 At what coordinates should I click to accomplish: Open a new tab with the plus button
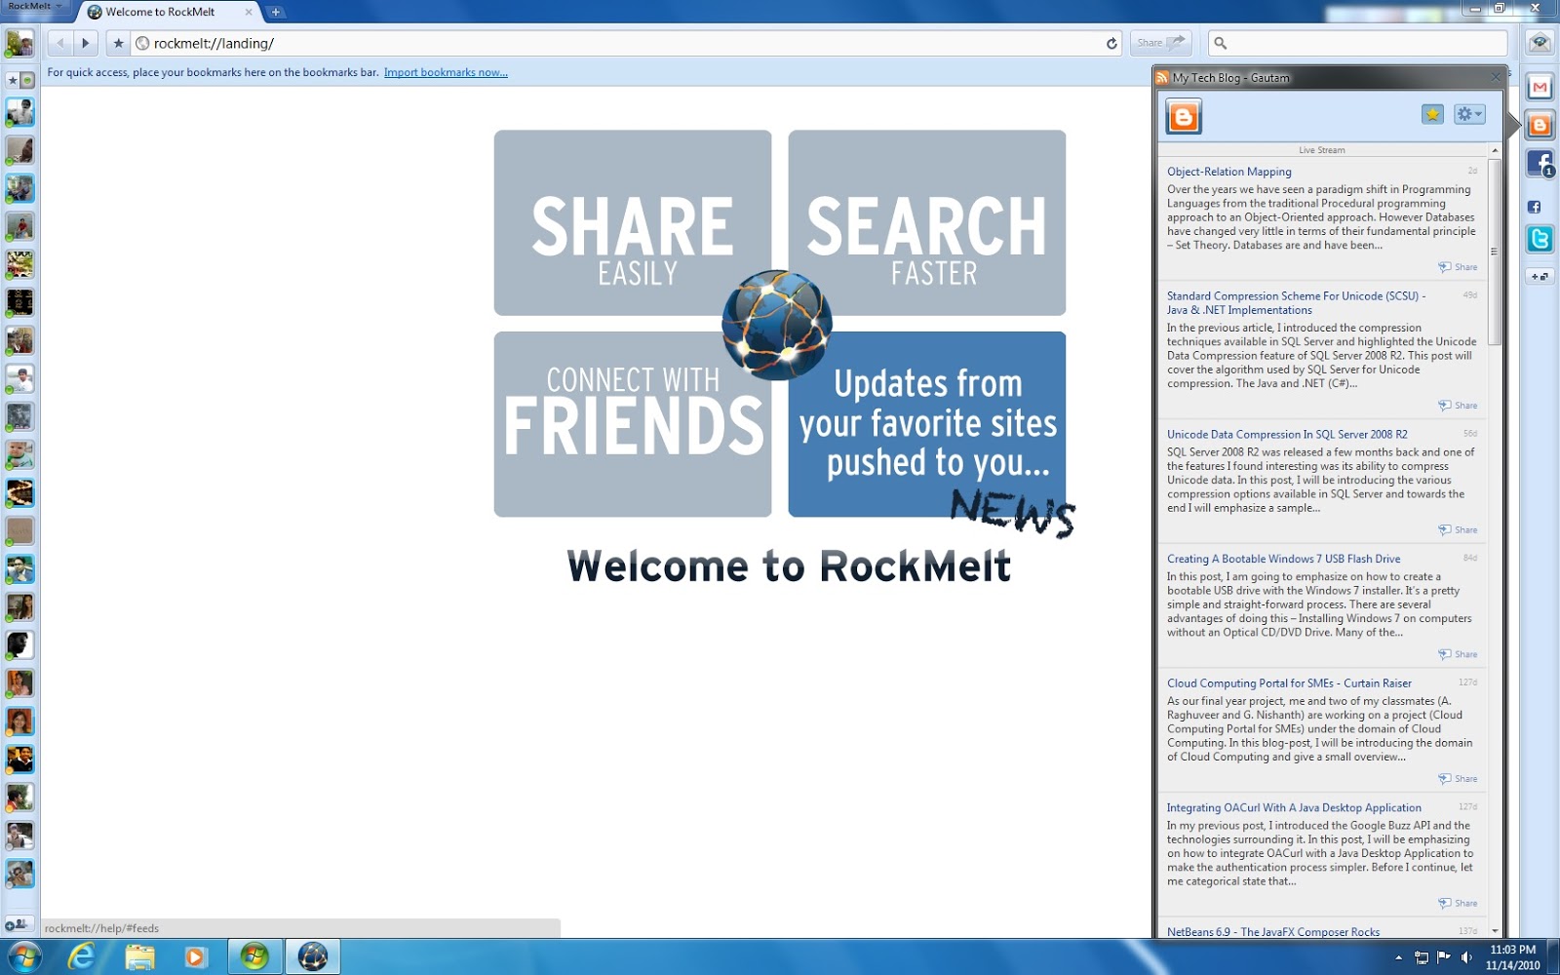point(276,12)
